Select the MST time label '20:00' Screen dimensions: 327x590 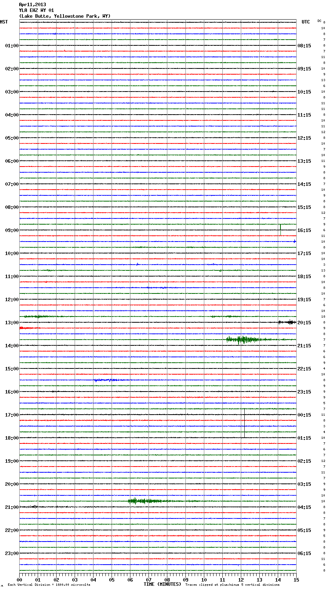click(x=12, y=484)
